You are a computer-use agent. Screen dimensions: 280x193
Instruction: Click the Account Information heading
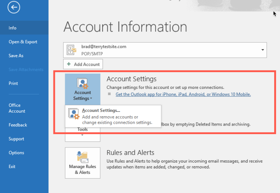pos(125,27)
